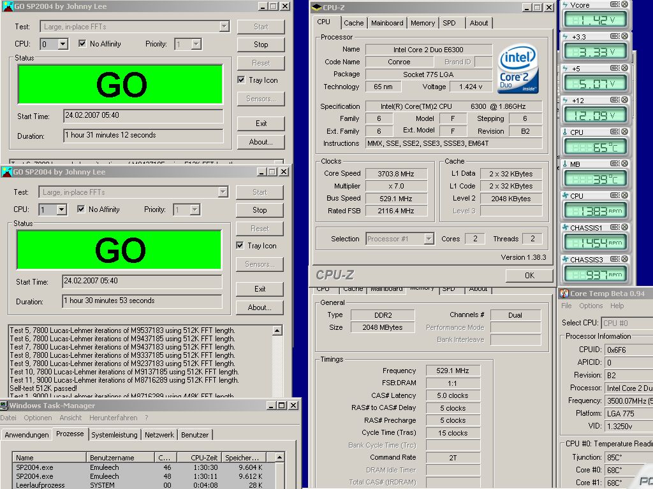653x489 pixels.
Task: Close the MB temperature gadget
Action: 624,164
